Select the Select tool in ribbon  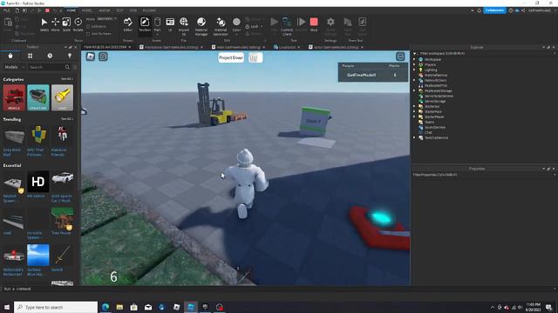44,24
